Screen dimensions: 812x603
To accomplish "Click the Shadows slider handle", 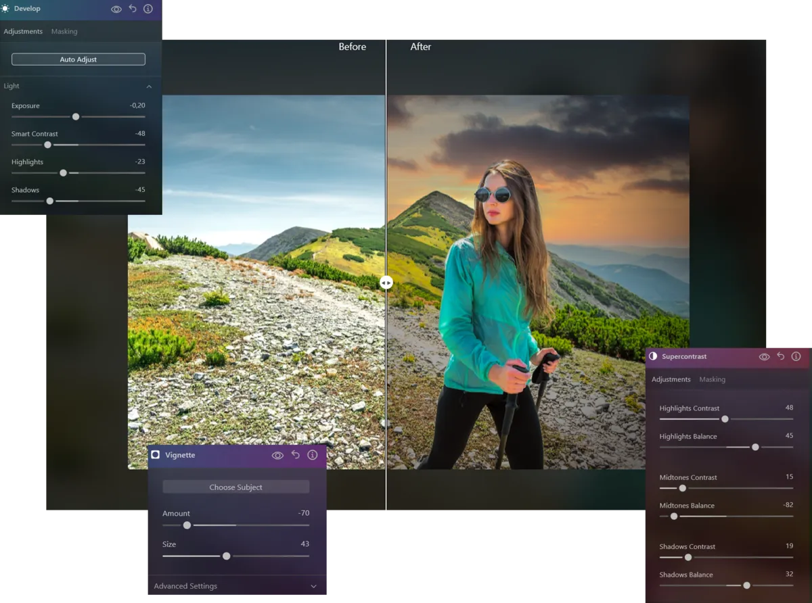I will tap(49, 201).
